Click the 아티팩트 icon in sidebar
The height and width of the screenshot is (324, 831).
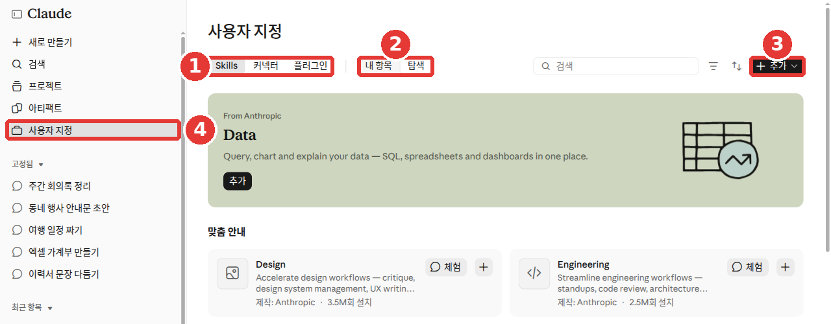click(17, 108)
